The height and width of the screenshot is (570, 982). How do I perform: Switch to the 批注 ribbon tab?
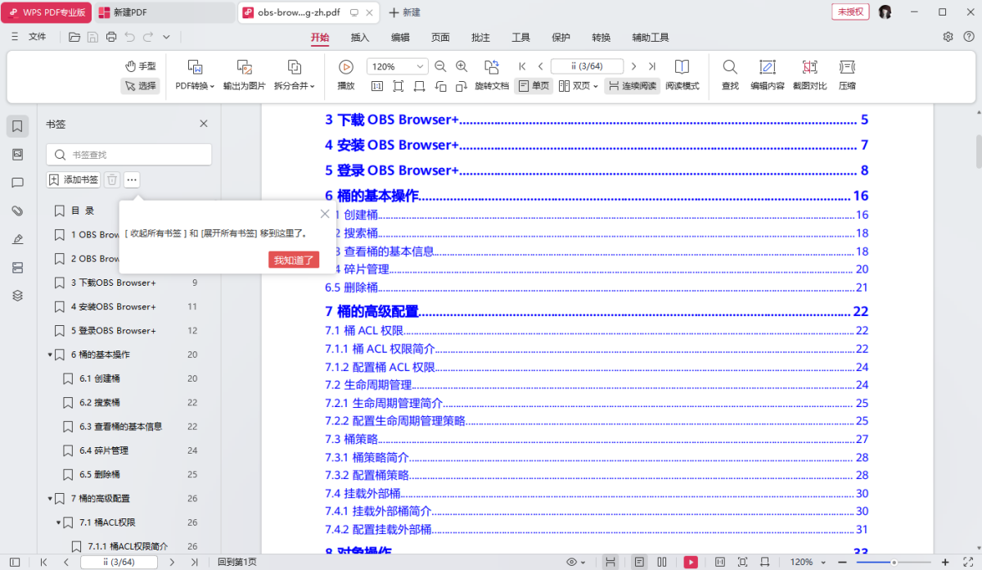coord(481,37)
